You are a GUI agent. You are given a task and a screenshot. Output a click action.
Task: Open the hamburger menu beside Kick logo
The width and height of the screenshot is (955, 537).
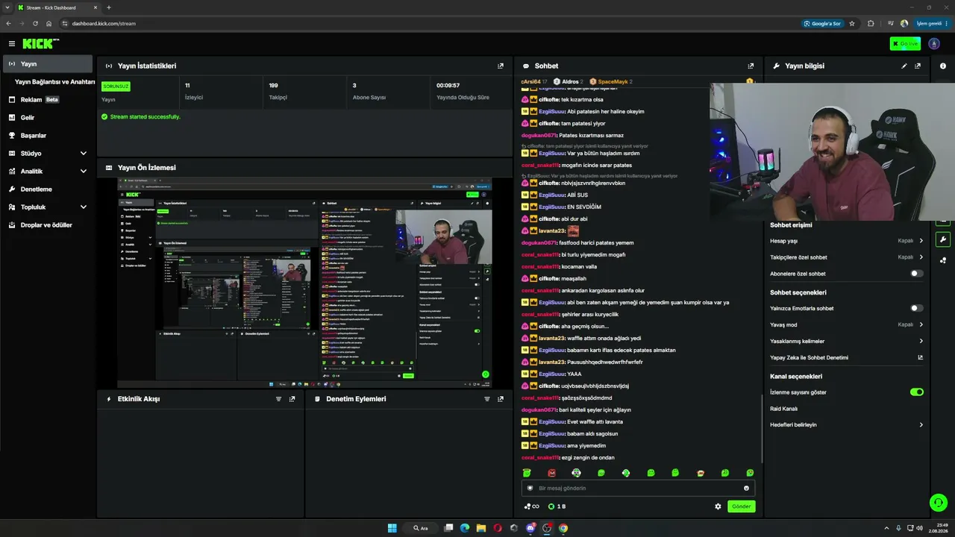[12, 44]
